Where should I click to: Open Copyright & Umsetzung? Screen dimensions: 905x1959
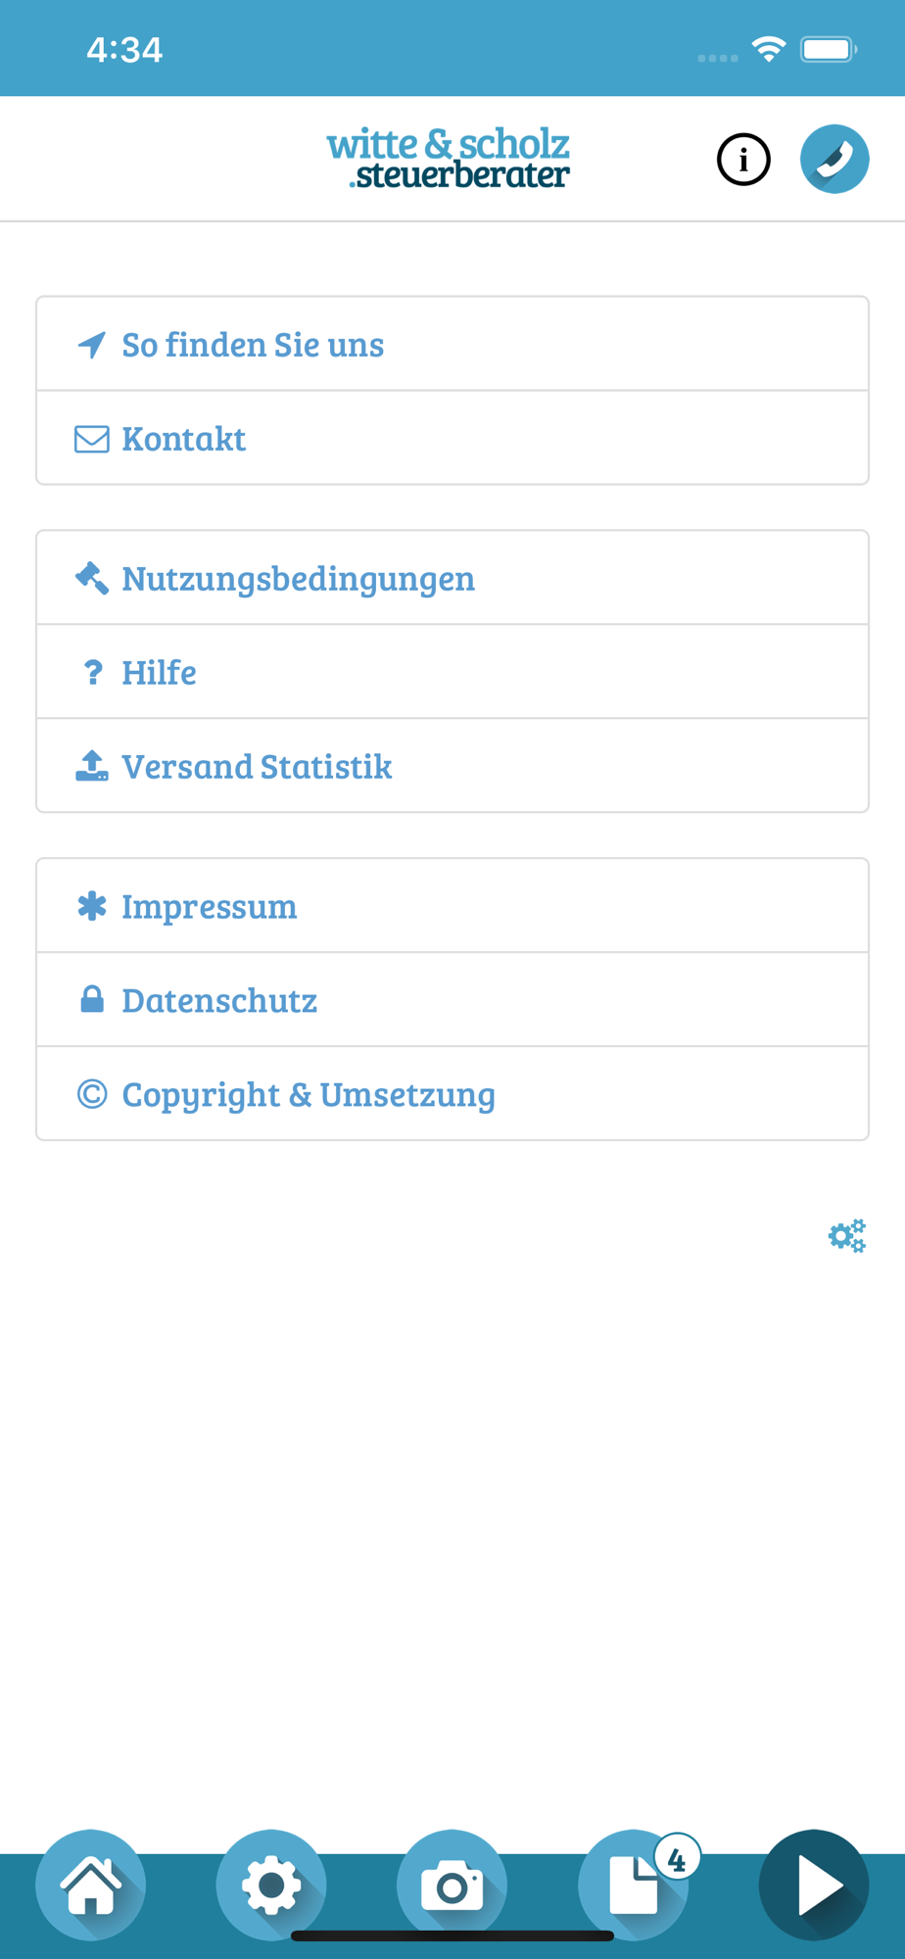[452, 1094]
